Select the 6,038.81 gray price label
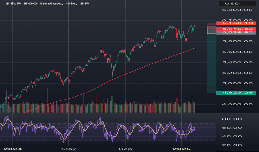Screen dimensions: 259x152 [x=236, y=33]
